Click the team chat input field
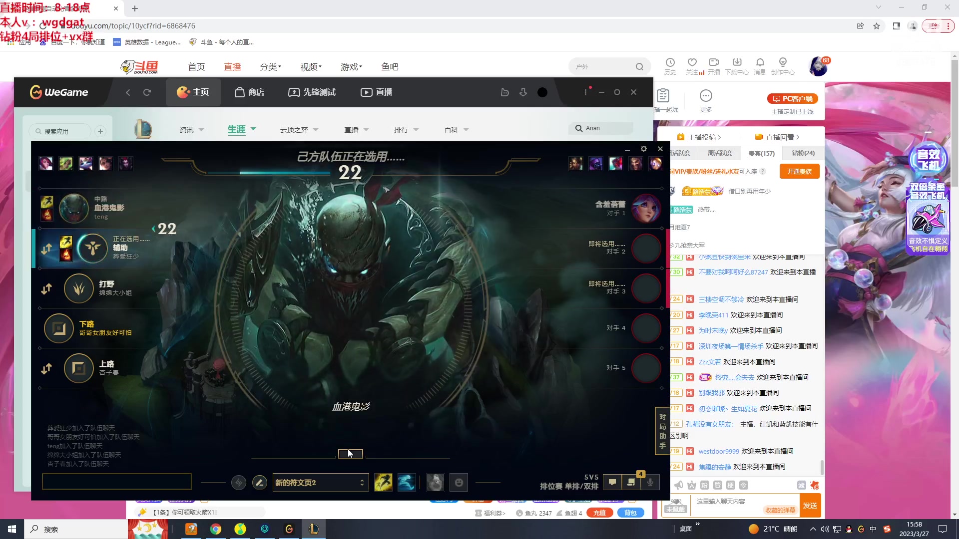The height and width of the screenshot is (539, 959). pyautogui.click(x=116, y=482)
